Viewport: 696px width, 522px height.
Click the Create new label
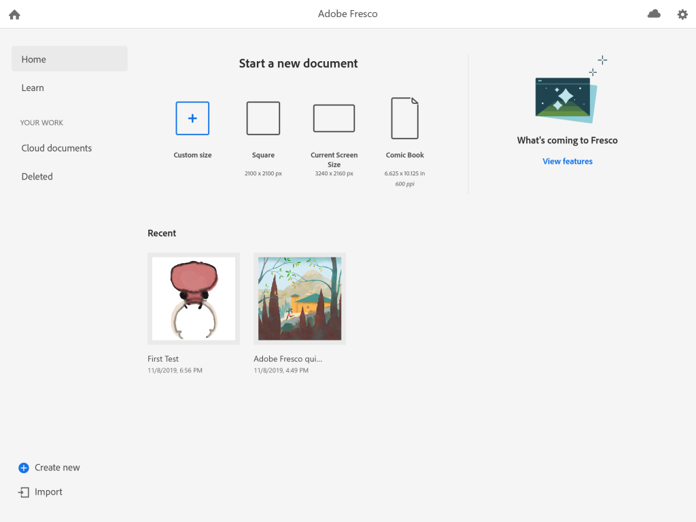coord(57,468)
